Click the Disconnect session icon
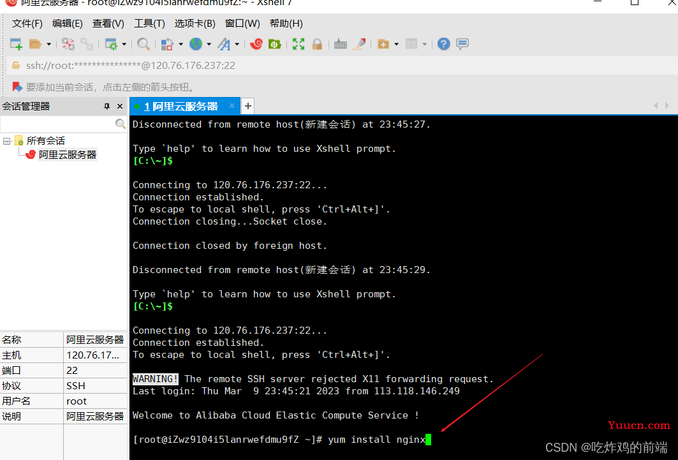678x460 pixels. click(68, 43)
